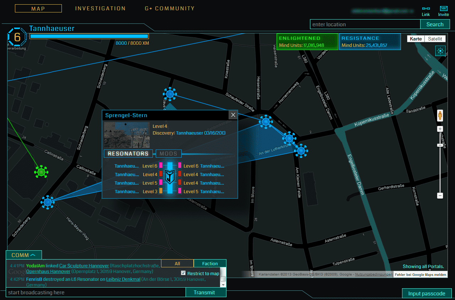Select the blue portal on Schneiderberg street
The width and height of the screenshot is (455, 300).
point(47,202)
